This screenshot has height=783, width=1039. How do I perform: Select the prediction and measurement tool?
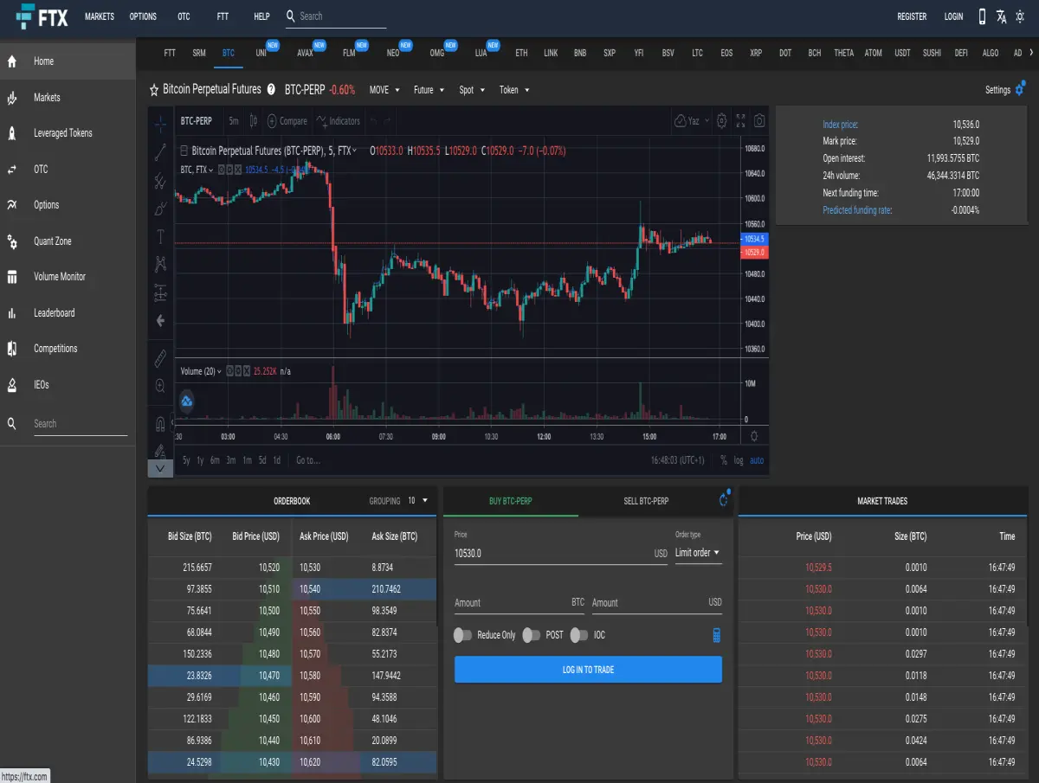pos(160,292)
